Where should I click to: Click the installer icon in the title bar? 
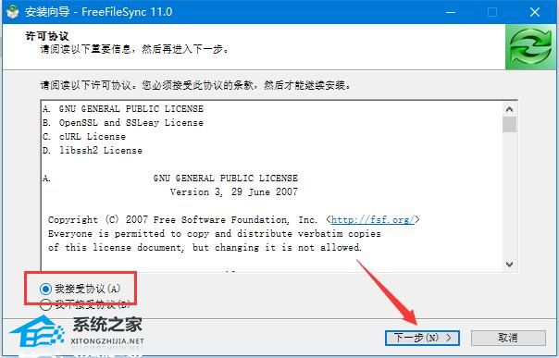pos(13,12)
